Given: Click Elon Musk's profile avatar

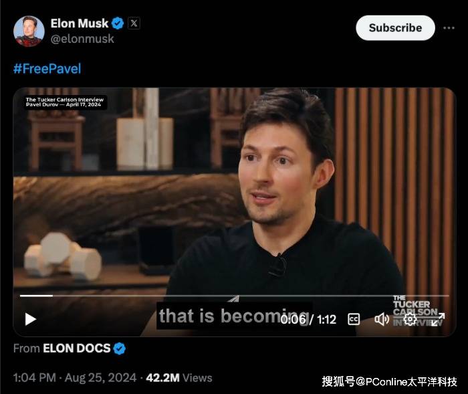Looking at the screenshot, I should click(29, 31).
